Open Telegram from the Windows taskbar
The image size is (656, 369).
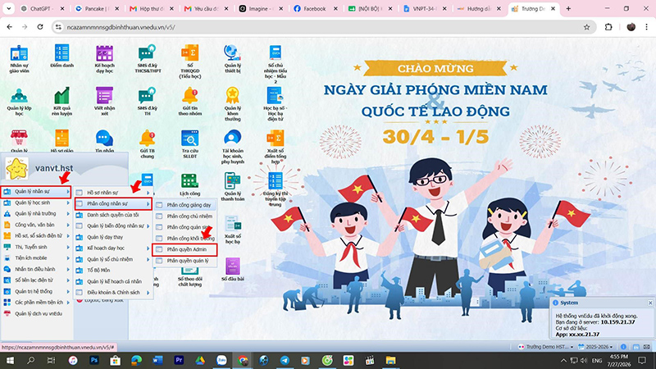(x=285, y=360)
